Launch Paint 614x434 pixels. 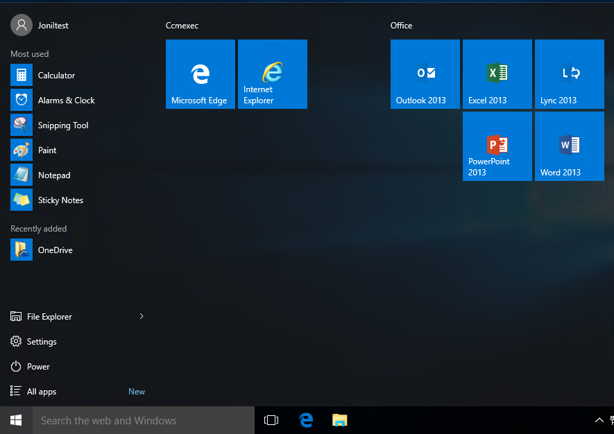click(47, 150)
